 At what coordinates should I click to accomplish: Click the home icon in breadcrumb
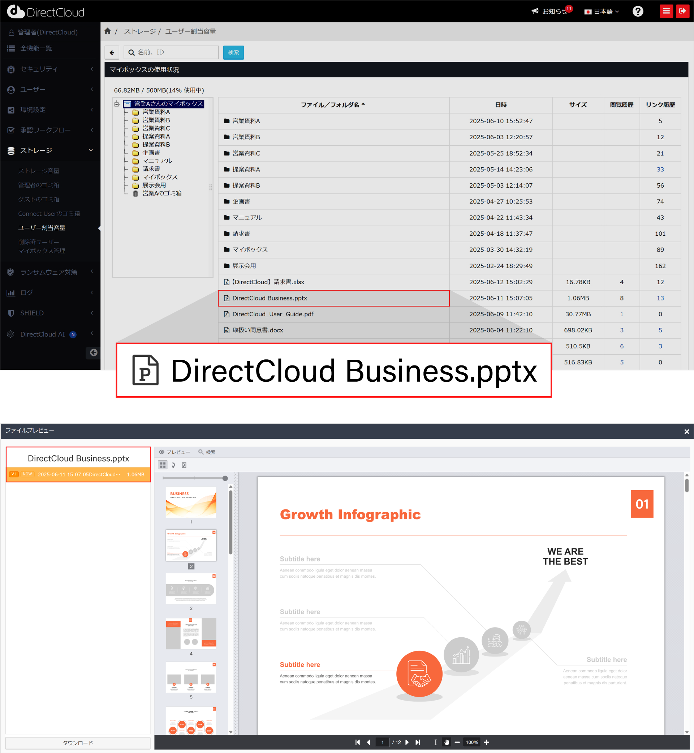tap(108, 31)
